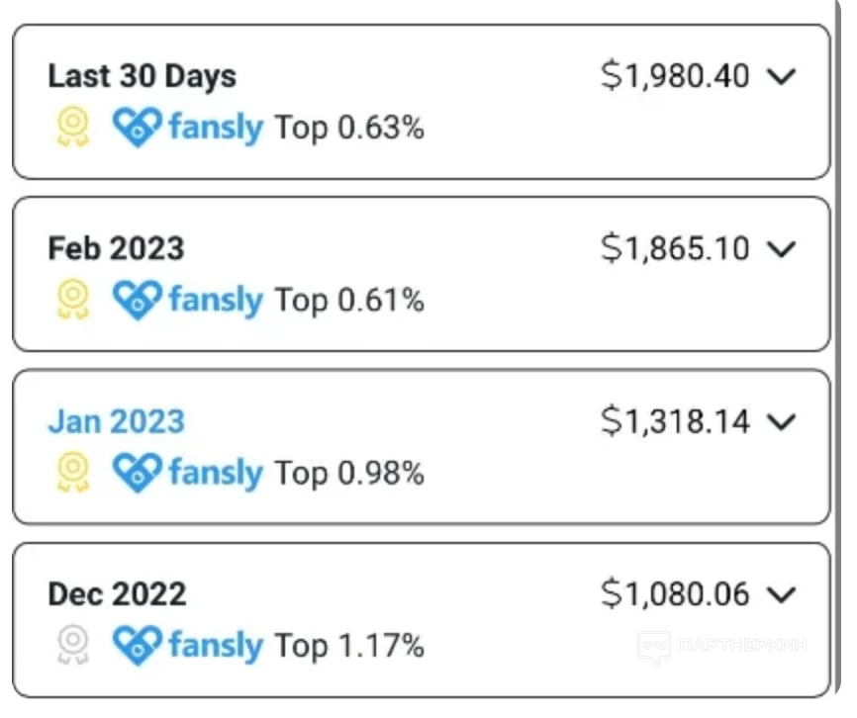Expand the Jan 2023 earnings chevron
This screenshot has height=718, width=857.
[x=782, y=421]
